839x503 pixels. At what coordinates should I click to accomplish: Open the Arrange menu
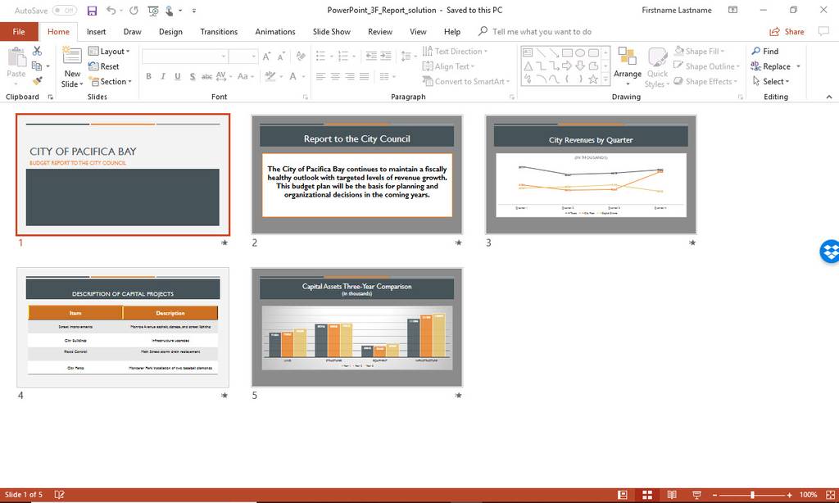pyautogui.click(x=627, y=66)
